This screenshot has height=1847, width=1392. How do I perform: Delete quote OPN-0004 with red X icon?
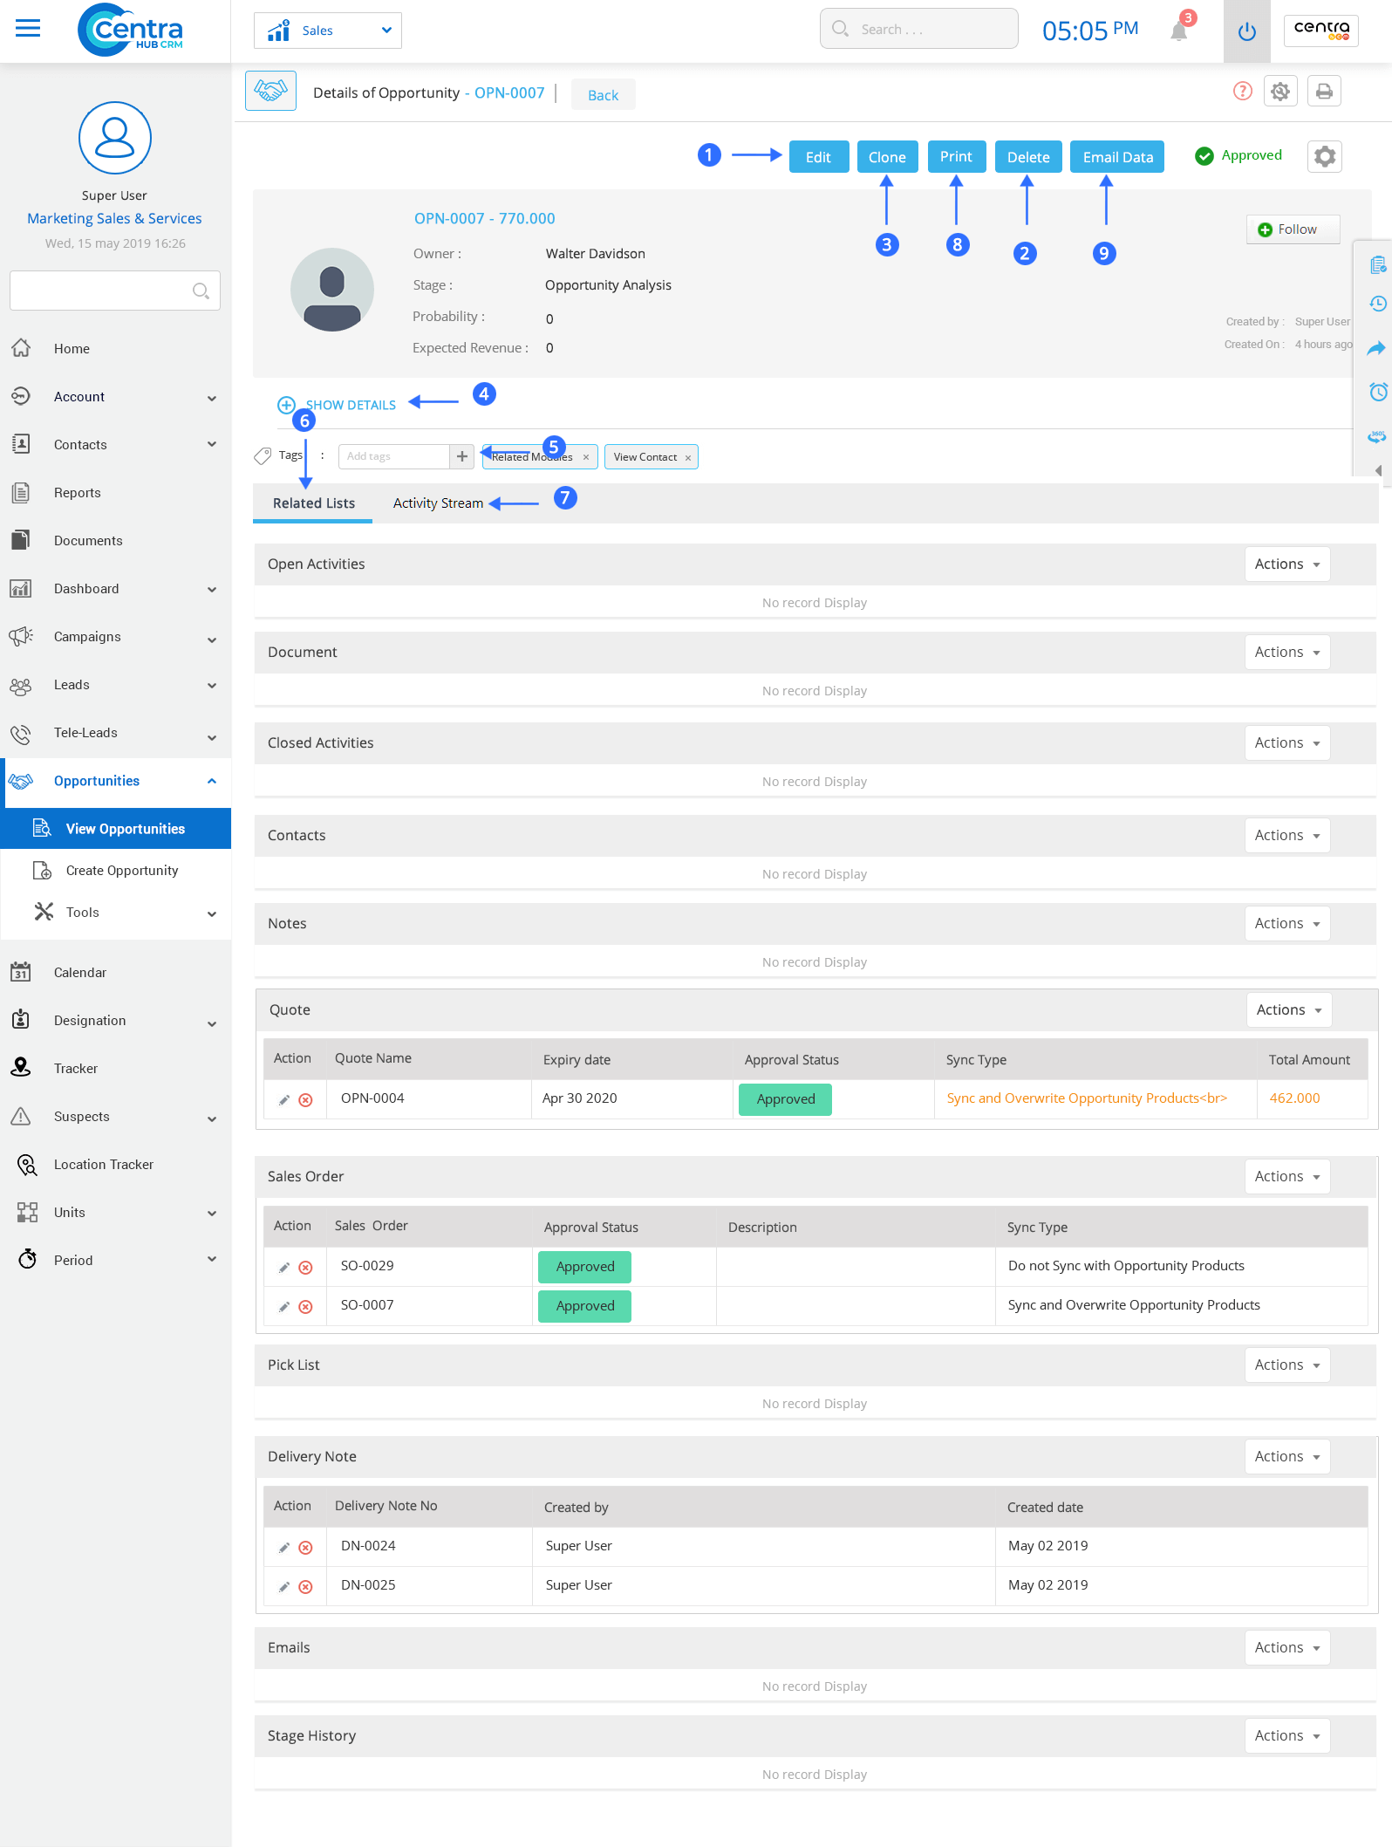(305, 1100)
